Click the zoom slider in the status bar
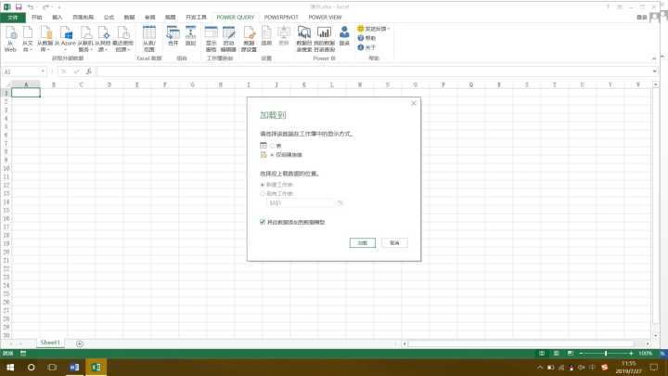Image resolution: width=668 pixels, height=376 pixels. tap(605, 354)
